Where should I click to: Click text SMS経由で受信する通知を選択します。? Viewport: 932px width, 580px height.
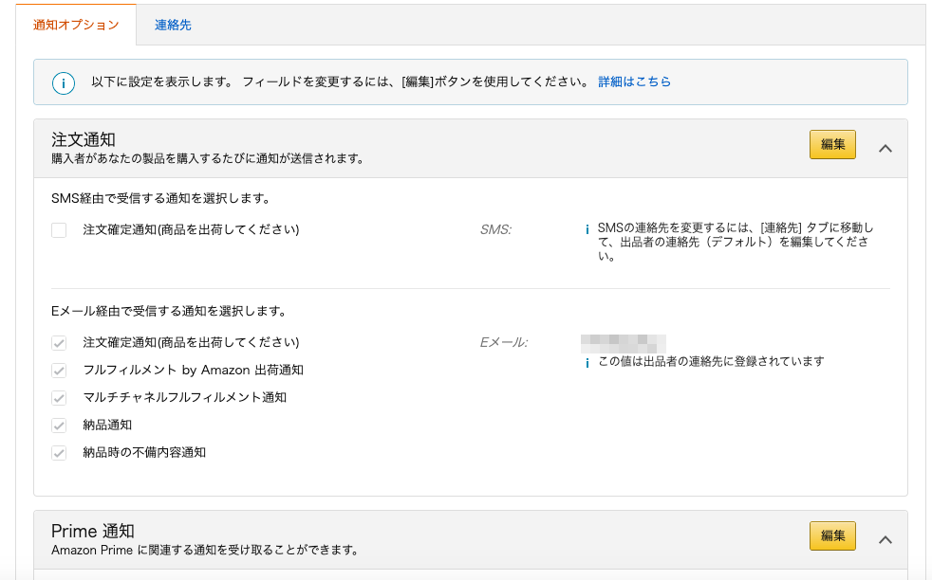click(161, 198)
